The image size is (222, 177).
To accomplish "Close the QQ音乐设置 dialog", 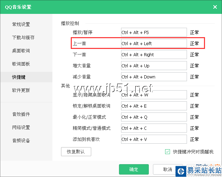I will 215,7.
